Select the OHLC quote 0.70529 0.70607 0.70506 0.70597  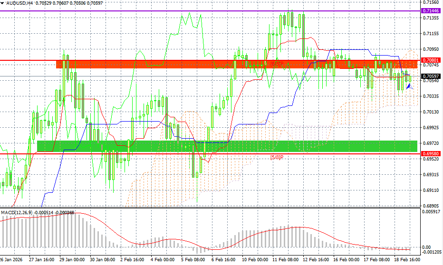point(69,3)
